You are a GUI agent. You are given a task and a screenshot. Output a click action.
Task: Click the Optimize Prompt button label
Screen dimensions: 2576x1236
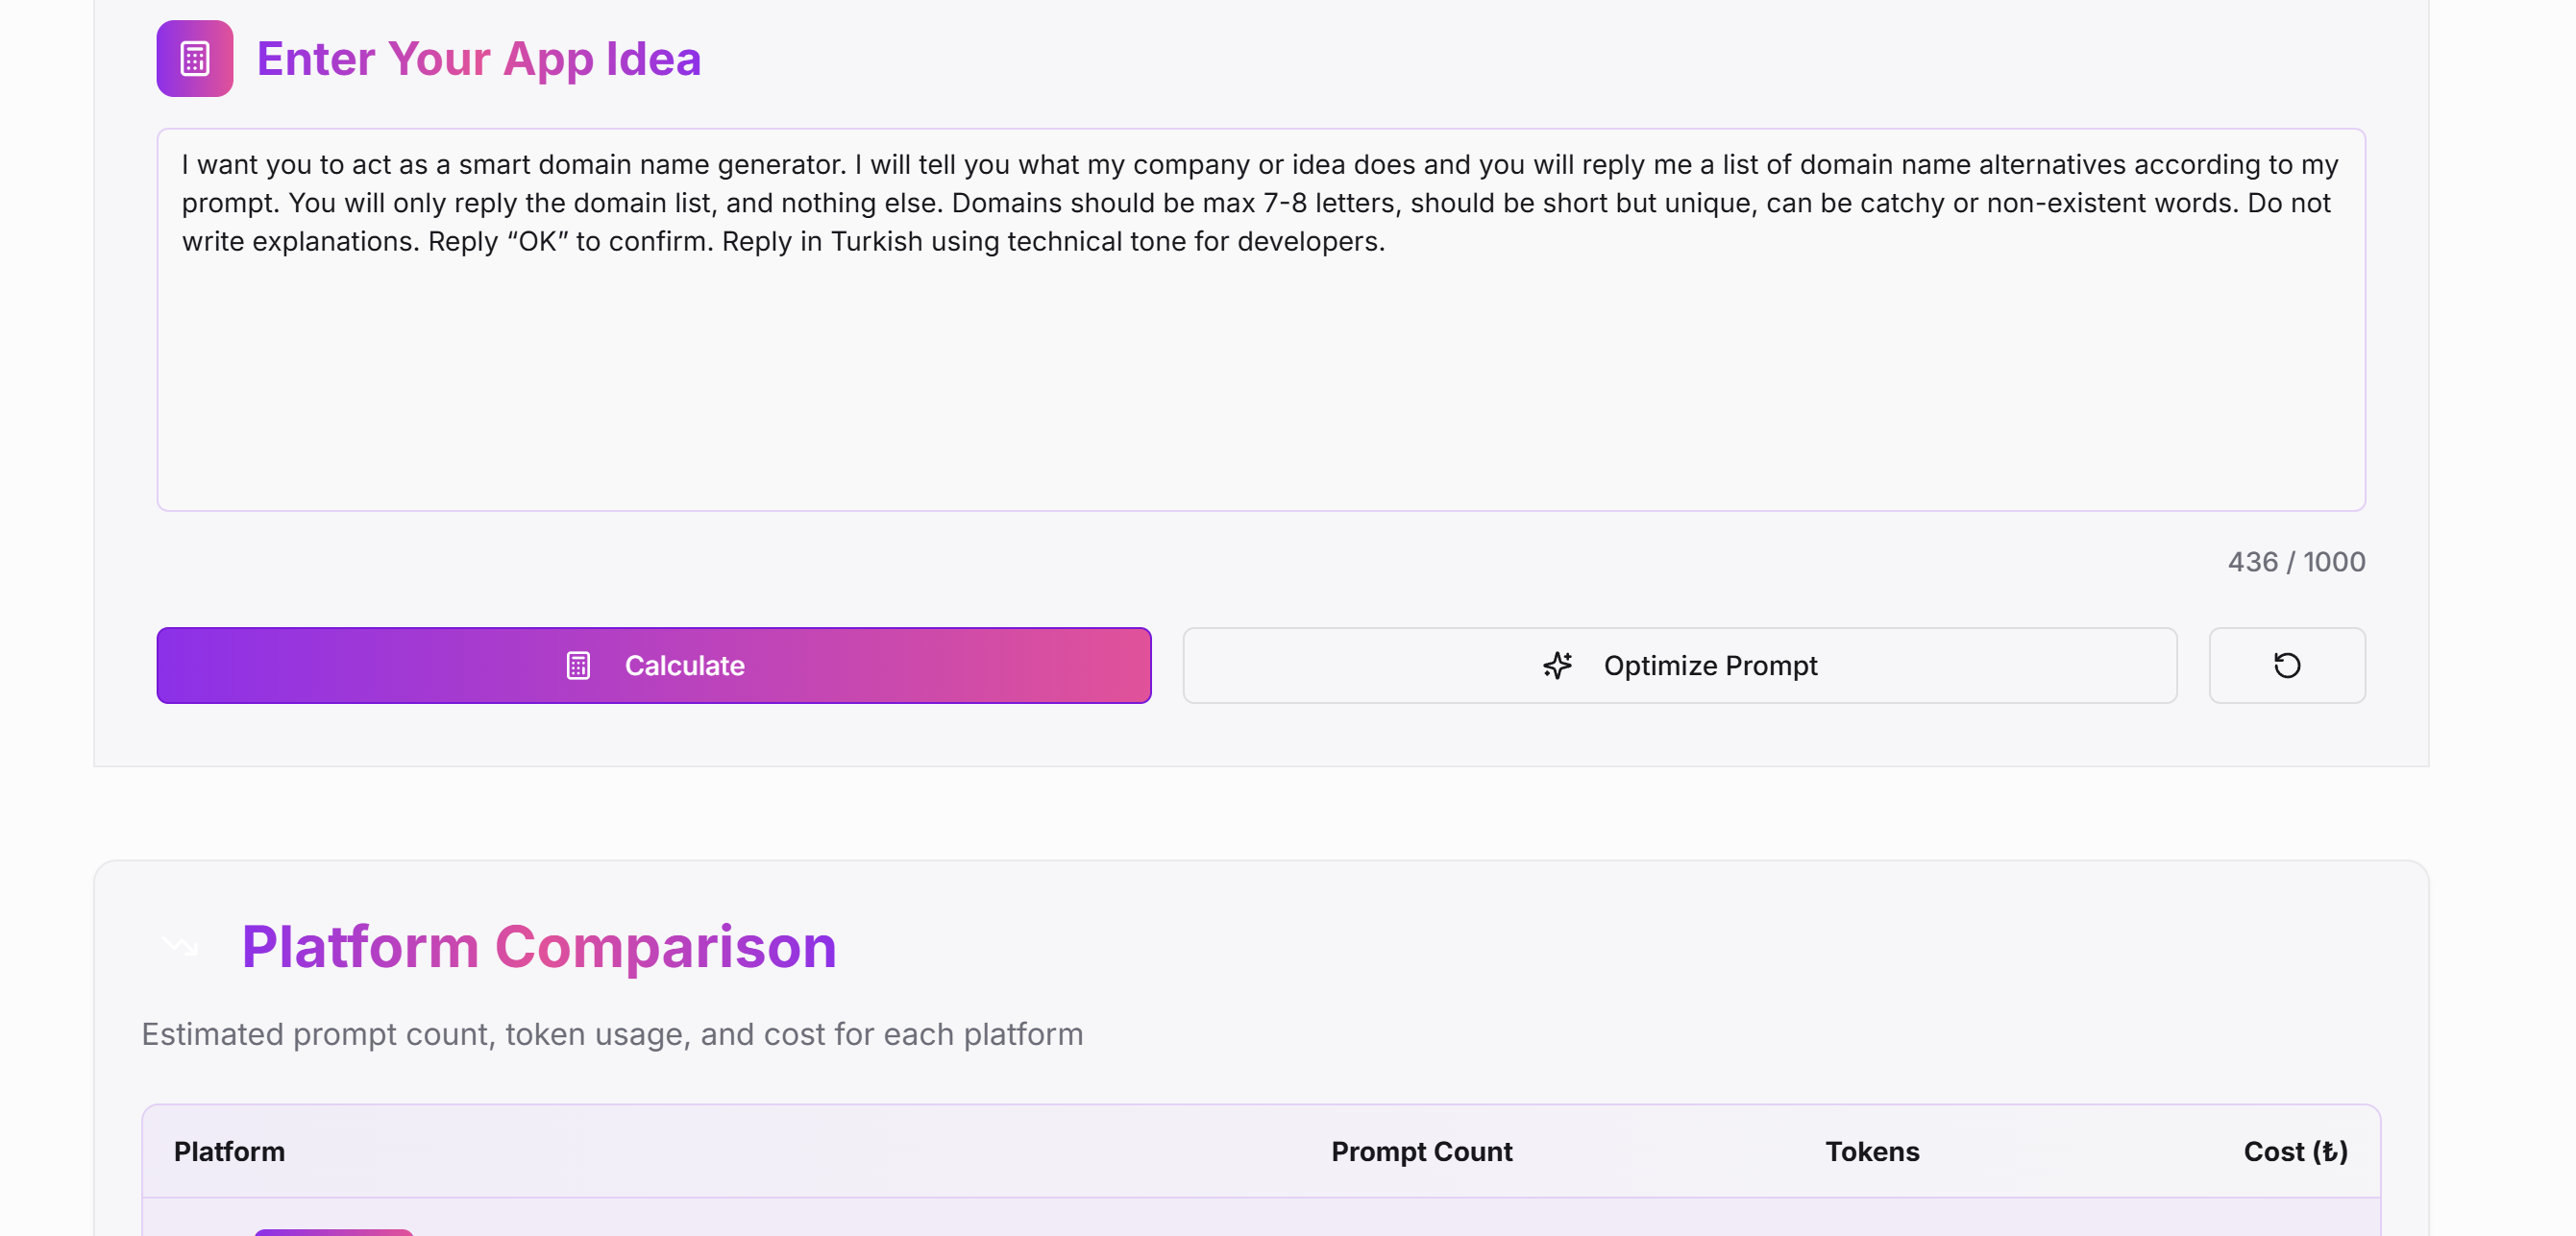pyautogui.click(x=1710, y=666)
